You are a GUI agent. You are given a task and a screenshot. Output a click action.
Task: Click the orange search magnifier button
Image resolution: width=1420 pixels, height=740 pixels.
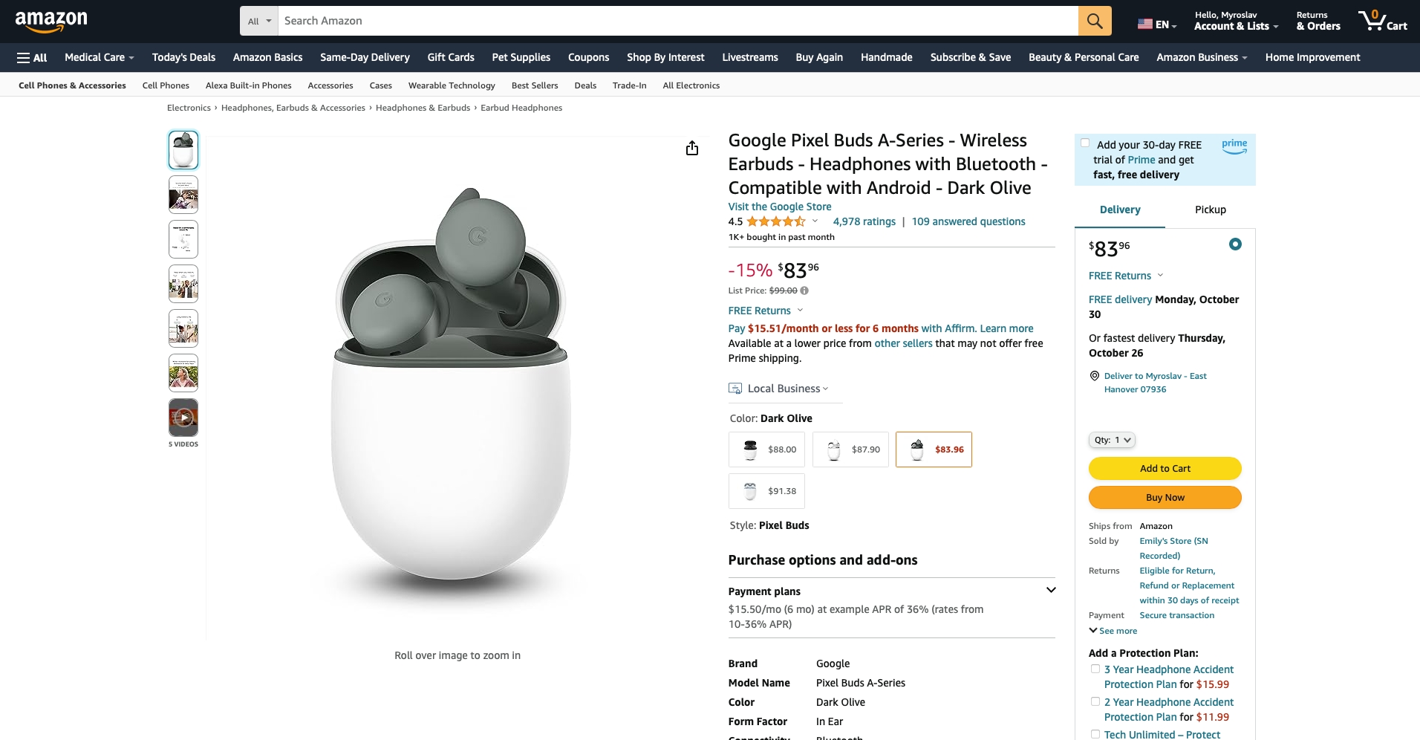pyautogui.click(x=1094, y=21)
